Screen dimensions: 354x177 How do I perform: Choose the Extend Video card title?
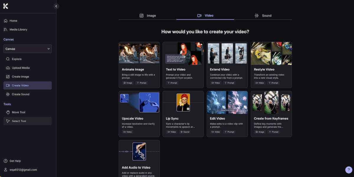(220, 70)
